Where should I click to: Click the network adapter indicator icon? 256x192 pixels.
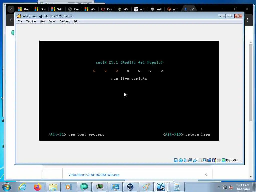click(x=190, y=160)
